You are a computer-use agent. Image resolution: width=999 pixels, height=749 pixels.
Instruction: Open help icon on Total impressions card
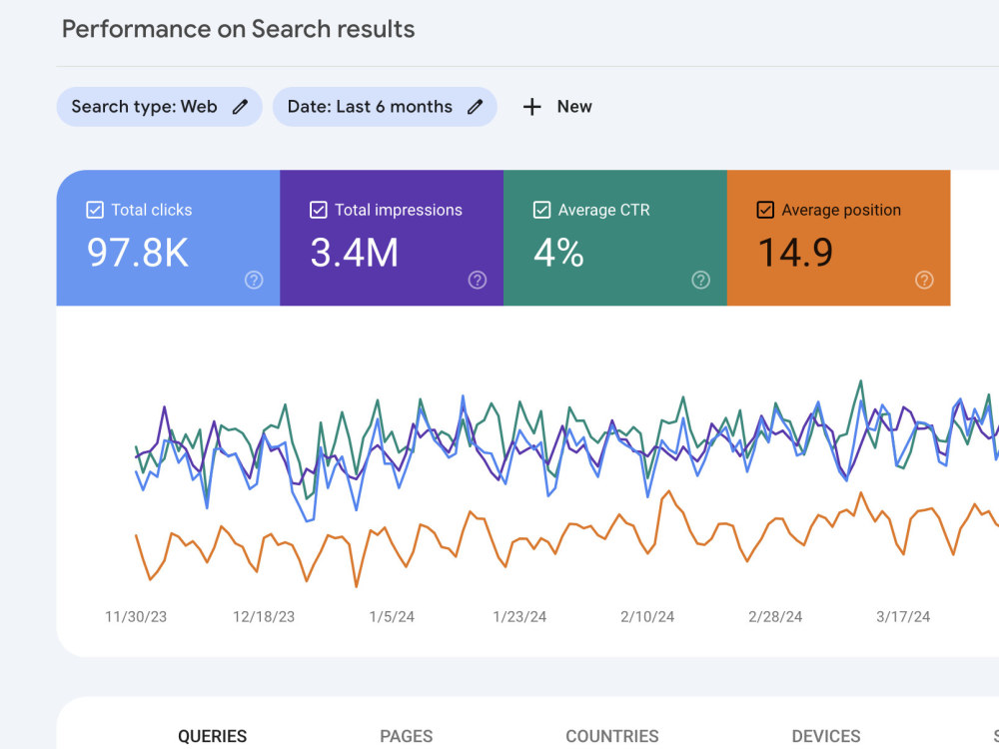[x=478, y=281]
